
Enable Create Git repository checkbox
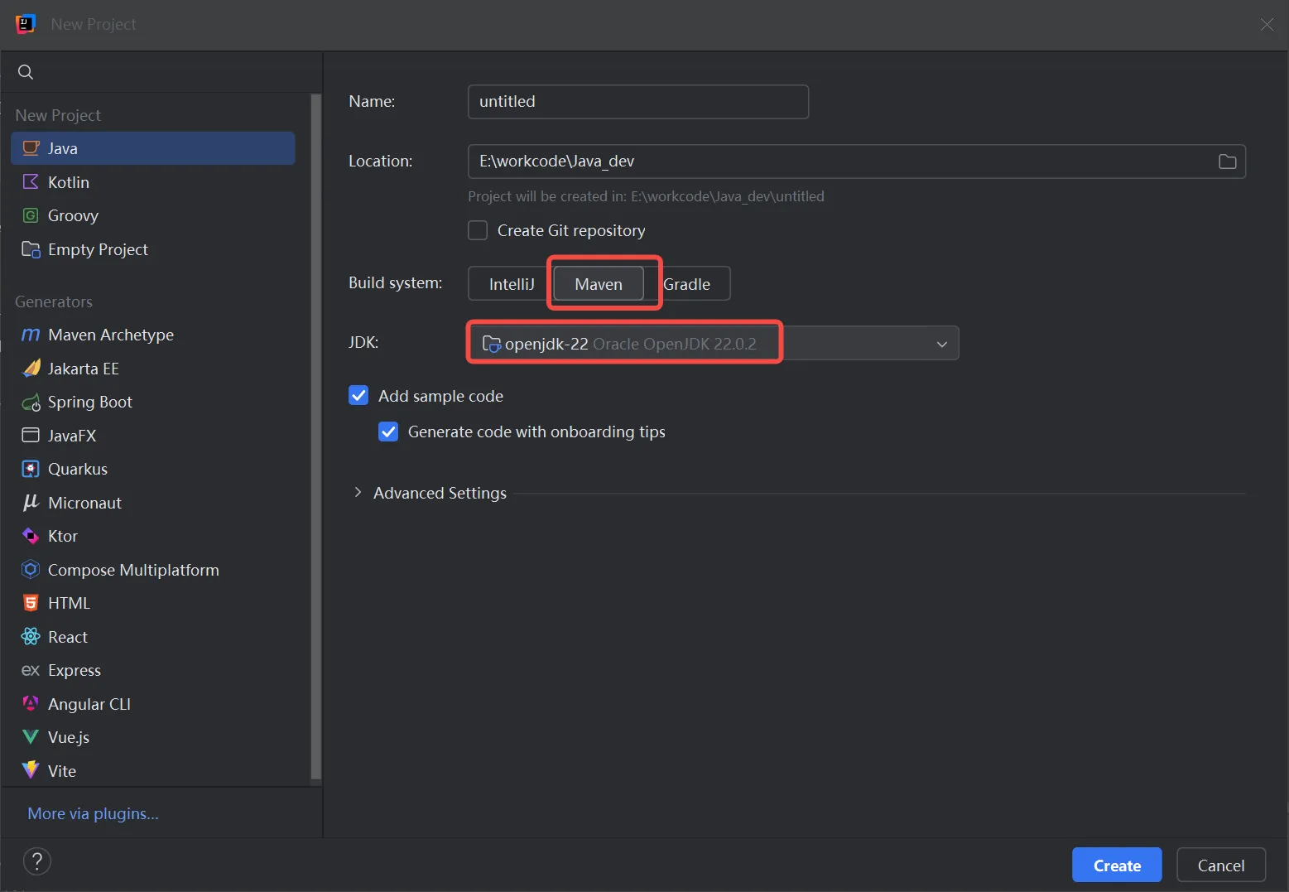(478, 230)
